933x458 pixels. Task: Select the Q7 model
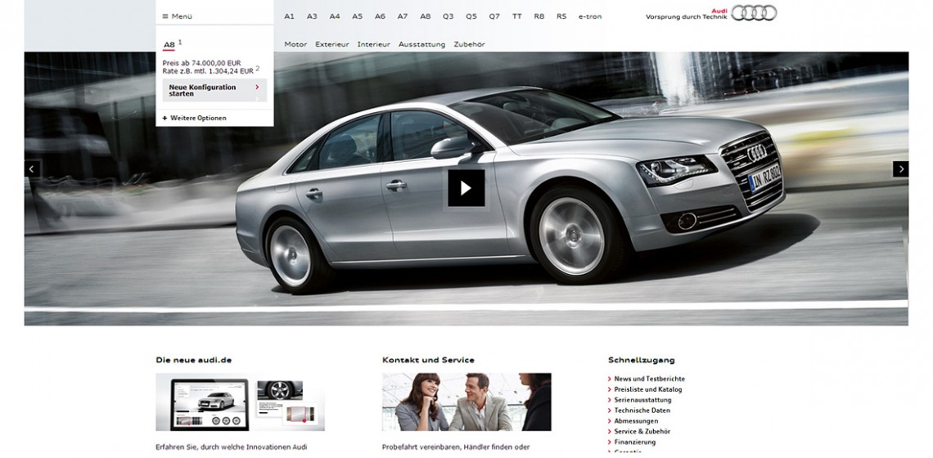pyautogui.click(x=494, y=16)
